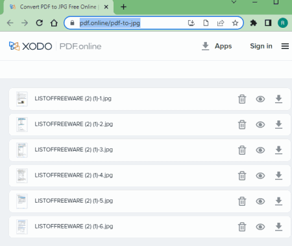The height and width of the screenshot is (246, 292).
Task: Open thumbnail of LISTOFFREEWARE (2) (1)-5.jpg
Action: tap(22, 201)
